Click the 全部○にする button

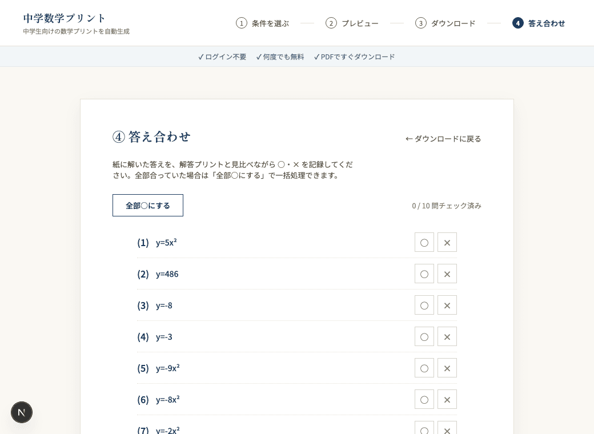point(148,205)
